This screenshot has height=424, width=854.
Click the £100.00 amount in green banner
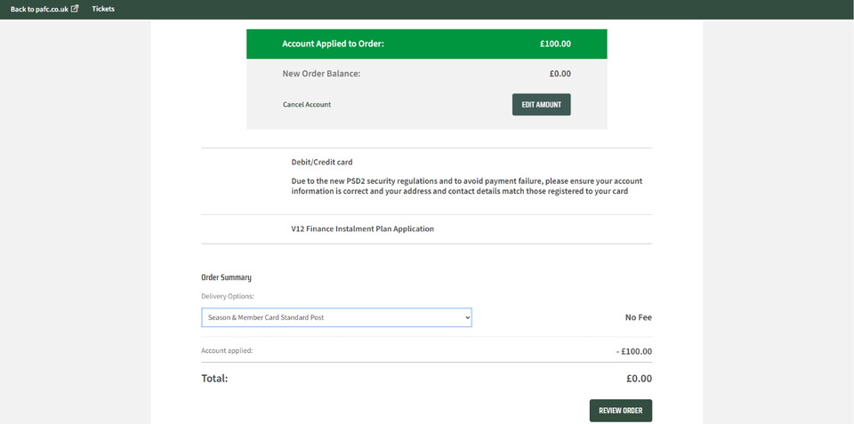(555, 44)
